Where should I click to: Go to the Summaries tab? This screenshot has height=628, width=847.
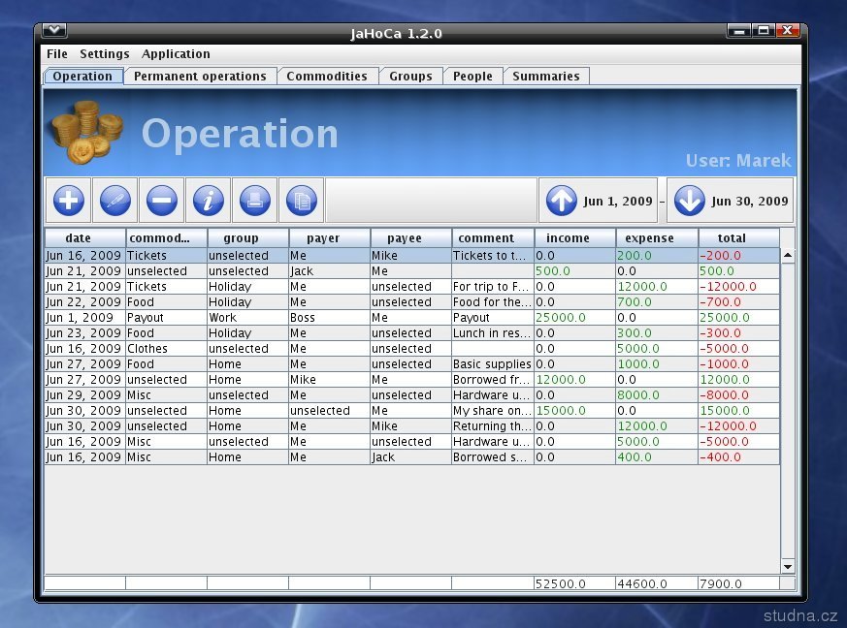(545, 77)
